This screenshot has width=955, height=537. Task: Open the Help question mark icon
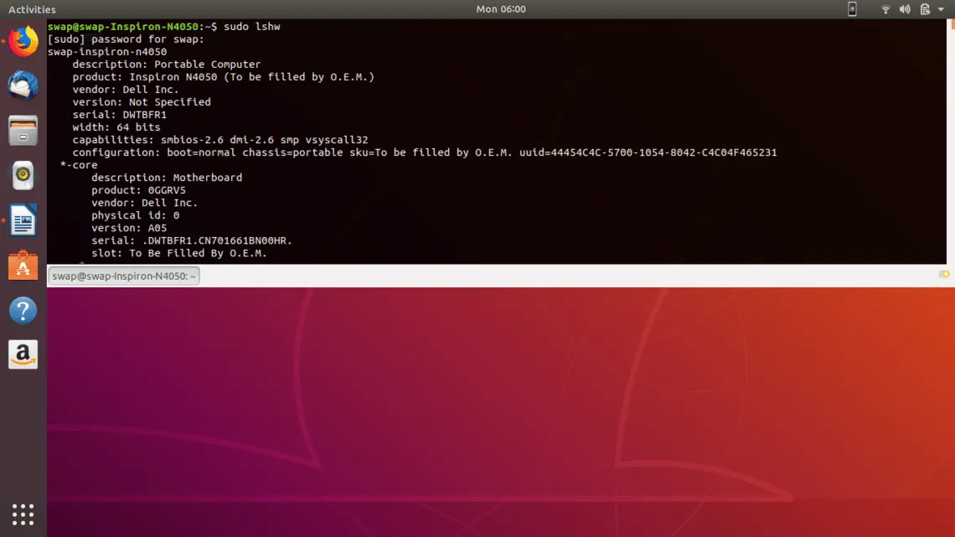[23, 311]
